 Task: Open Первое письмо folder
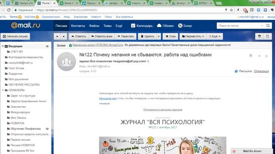20,140
